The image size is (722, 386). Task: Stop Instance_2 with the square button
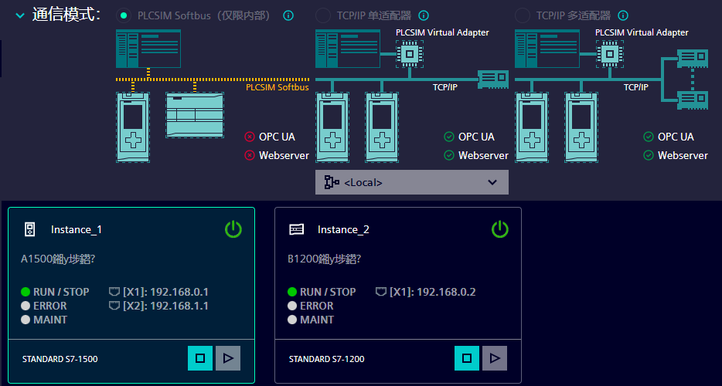(x=466, y=358)
